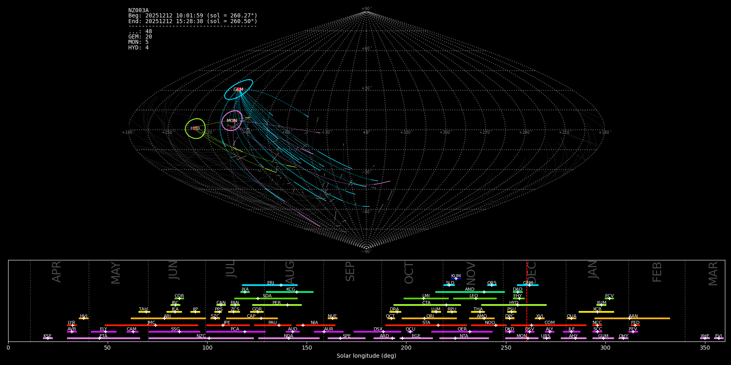Click the PER shower bar in timeline
The height and width of the screenshot is (365, 731).
pos(277,305)
